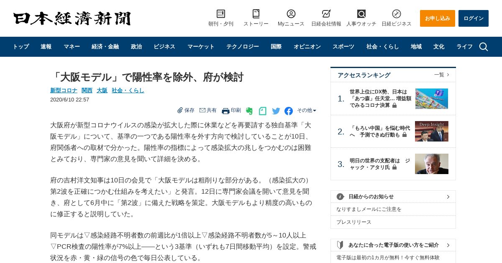Expand あなたに合った電子版の使い方 chevron

[448, 245]
